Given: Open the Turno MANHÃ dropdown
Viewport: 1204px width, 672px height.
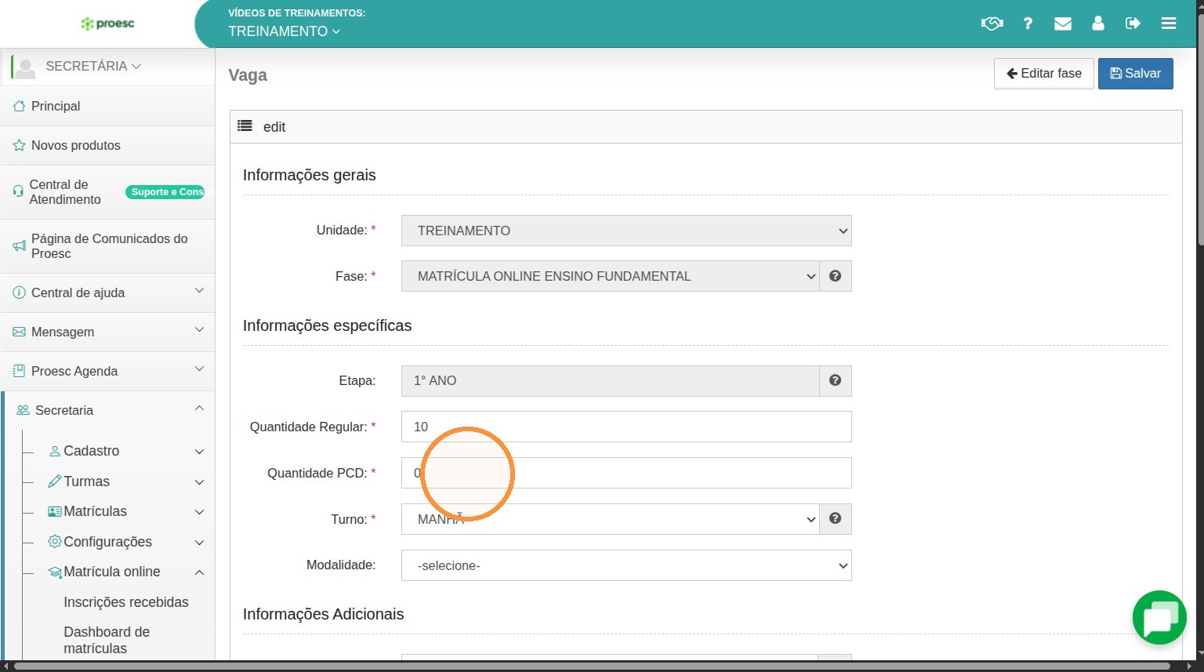Looking at the screenshot, I should point(611,519).
